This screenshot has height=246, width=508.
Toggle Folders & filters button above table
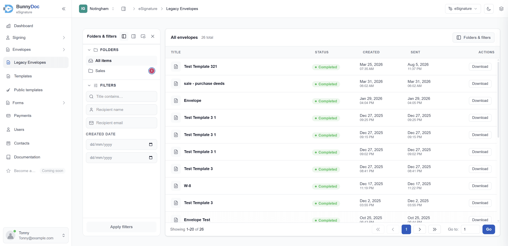[473, 37]
